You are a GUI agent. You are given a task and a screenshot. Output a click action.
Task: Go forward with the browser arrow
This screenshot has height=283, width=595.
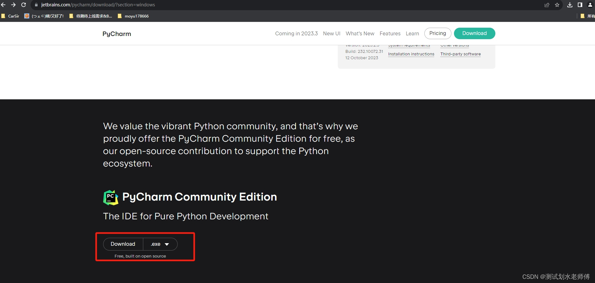click(x=13, y=5)
